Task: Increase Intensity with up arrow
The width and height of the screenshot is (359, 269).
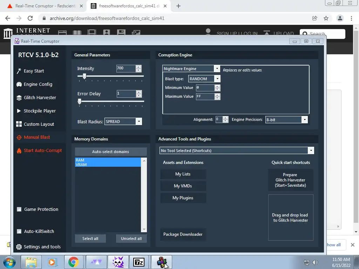Action: [x=138, y=67]
